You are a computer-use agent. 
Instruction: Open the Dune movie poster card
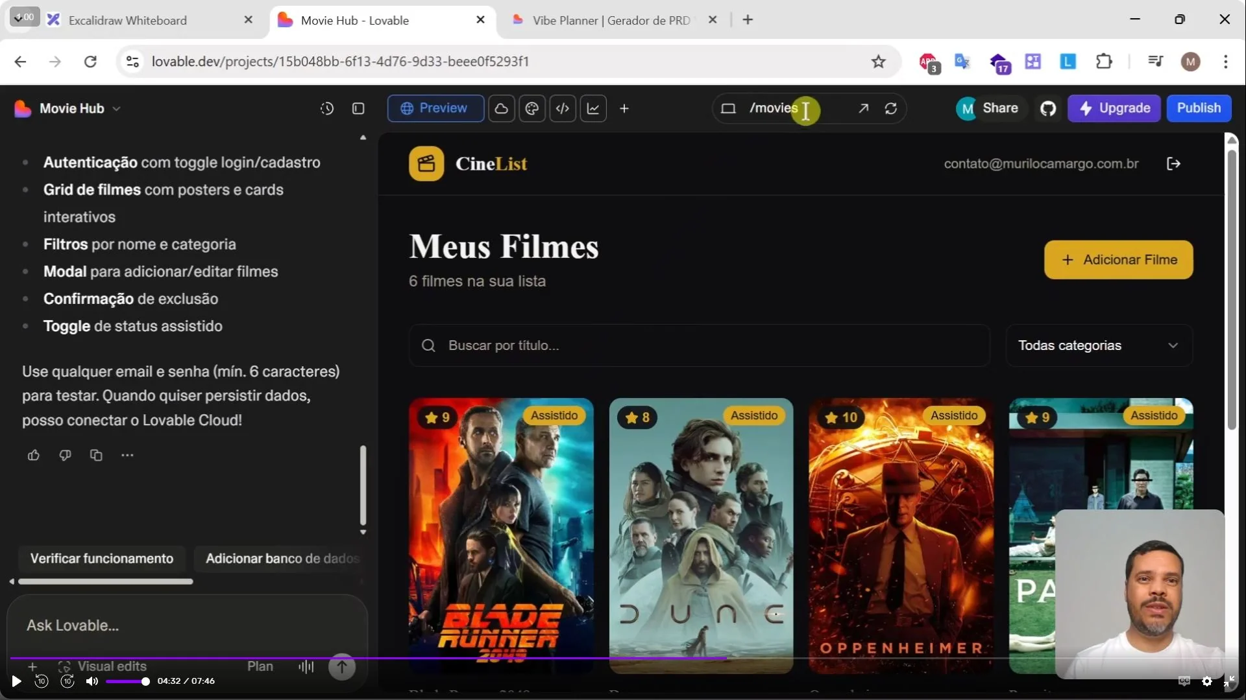701,535
